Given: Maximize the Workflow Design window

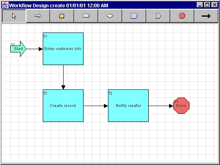Looking at the screenshot, I should [x=207, y=5].
